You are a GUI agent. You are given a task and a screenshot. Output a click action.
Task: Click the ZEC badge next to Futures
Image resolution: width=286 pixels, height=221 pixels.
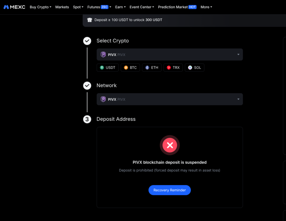pos(104,7)
